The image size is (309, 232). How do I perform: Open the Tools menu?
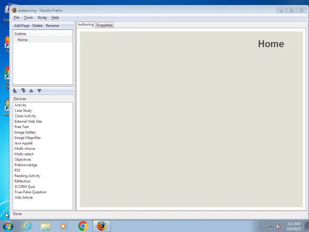(28, 18)
